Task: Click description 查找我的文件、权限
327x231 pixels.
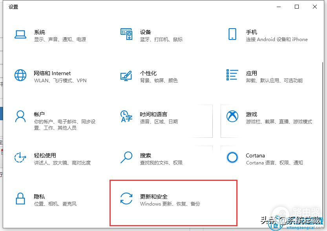Action: pyautogui.click(x=161, y=162)
